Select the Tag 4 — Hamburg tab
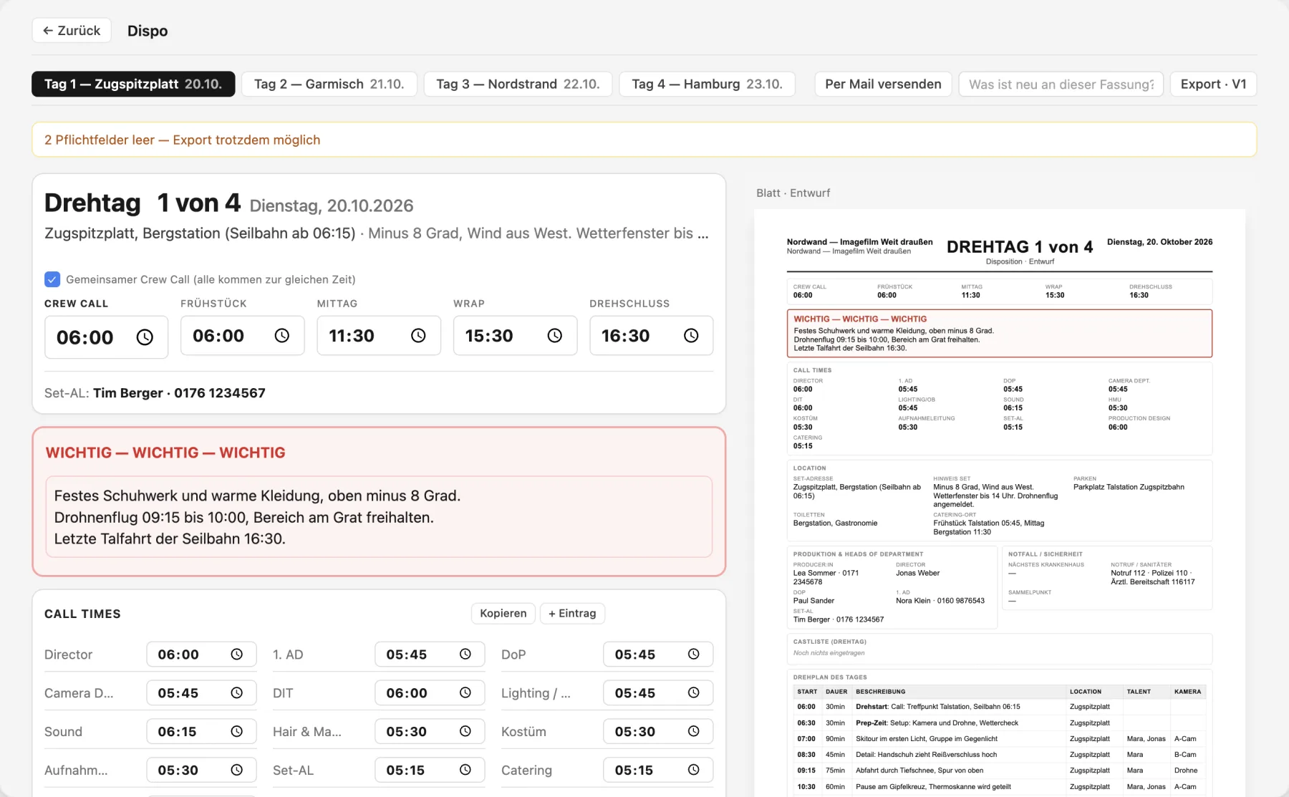Image resolution: width=1289 pixels, height=797 pixels. click(707, 84)
